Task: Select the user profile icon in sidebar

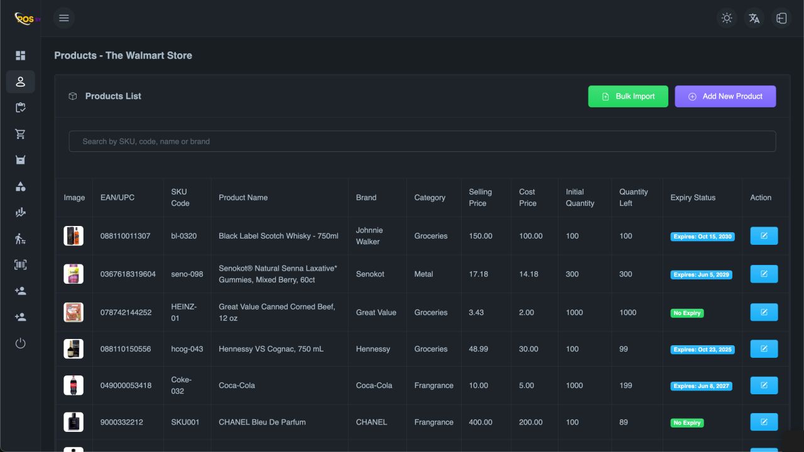Action: [20, 82]
